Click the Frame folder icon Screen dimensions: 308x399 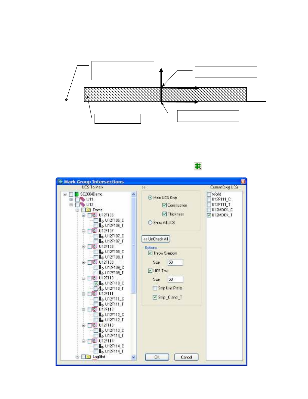coord(89,210)
